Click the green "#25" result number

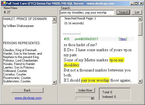pyautogui.click(x=66, y=39)
